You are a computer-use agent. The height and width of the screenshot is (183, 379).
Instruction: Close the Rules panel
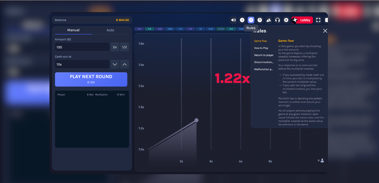pos(325,31)
